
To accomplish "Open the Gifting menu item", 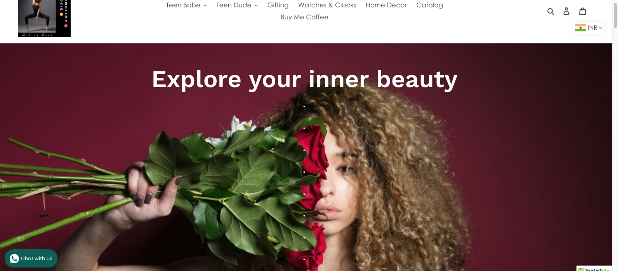I will pos(278,5).
